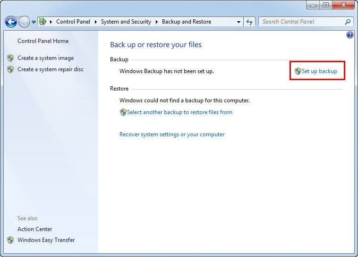Maximize the Backup and Restore window
The image size is (358, 257).
pyautogui.click(x=326, y=5)
